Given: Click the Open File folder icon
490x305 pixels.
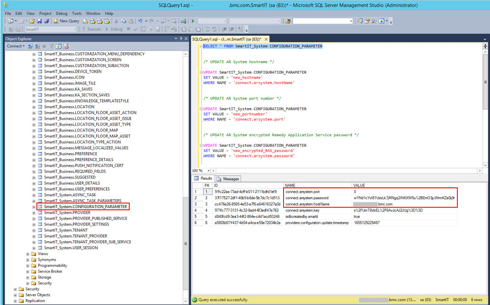Looking at the screenshot, I should pyautogui.click(x=32, y=21).
